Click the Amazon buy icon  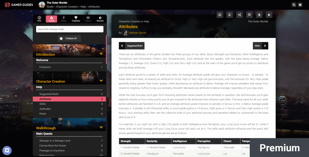pyautogui.click(x=259, y=15)
